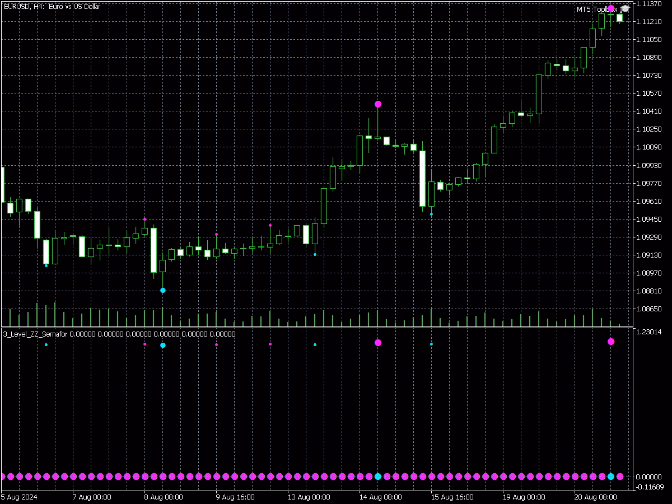Select the magenta dot near the top-right price peak
672x504 pixels.
(x=610, y=8)
